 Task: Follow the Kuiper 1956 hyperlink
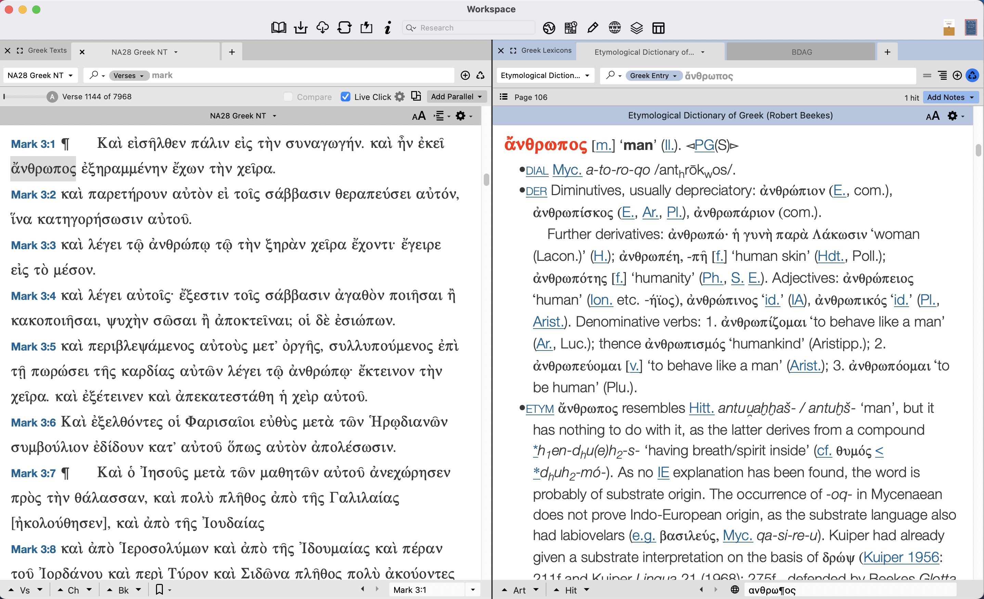tap(901, 557)
